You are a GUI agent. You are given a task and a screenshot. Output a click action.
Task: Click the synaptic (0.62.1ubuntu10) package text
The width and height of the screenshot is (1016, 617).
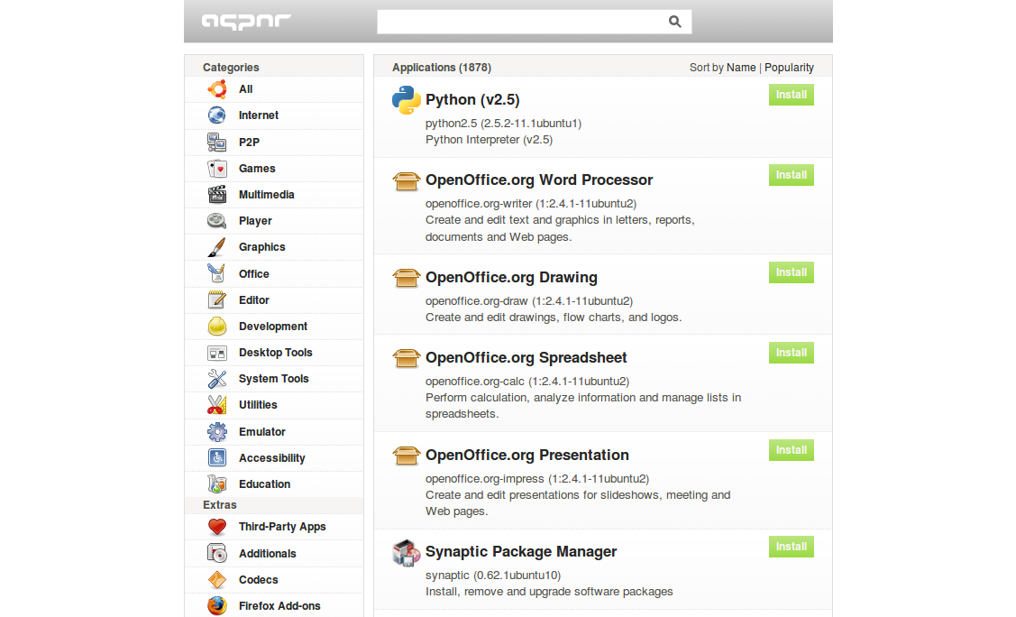[x=493, y=576]
